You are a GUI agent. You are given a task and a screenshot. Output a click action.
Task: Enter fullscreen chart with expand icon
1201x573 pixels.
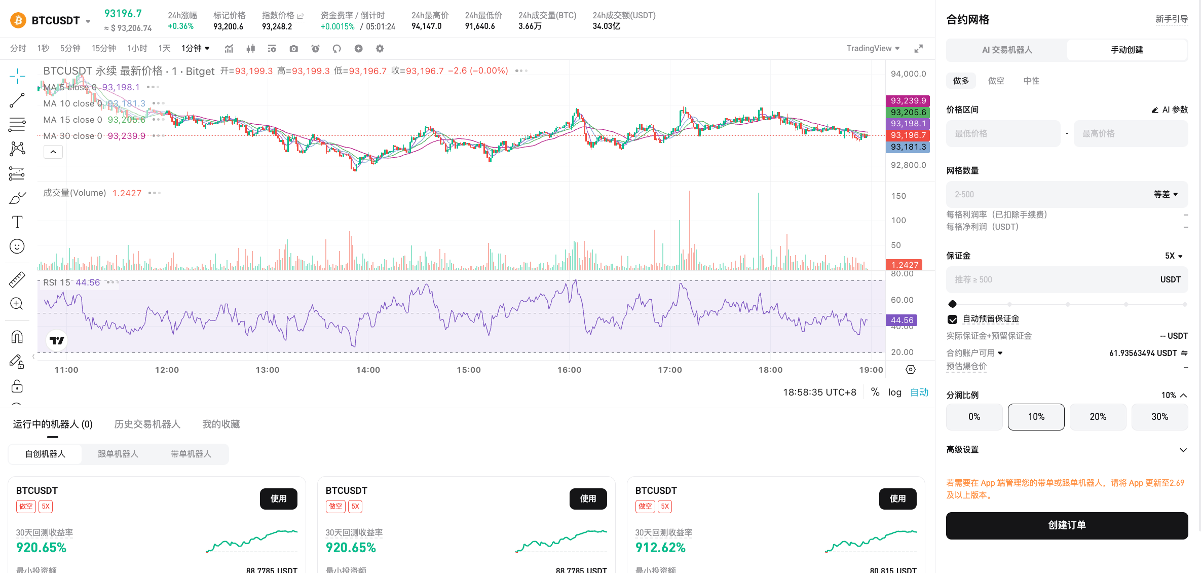pyautogui.click(x=918, y=49)
